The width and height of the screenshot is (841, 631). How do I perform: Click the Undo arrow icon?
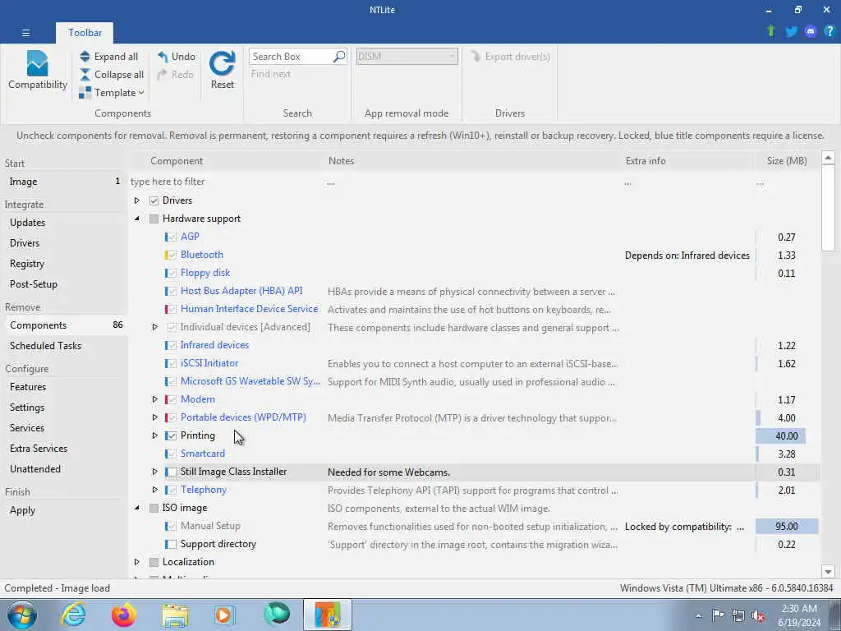click(163, 57)
